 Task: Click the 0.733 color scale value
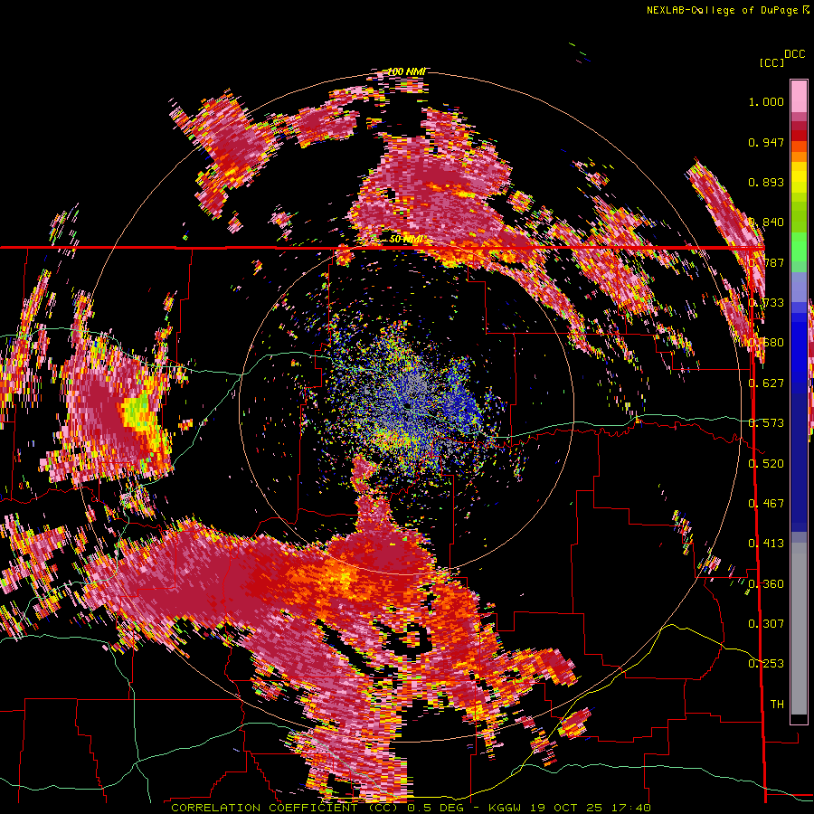pyautogui.click(x=766, y=303)
